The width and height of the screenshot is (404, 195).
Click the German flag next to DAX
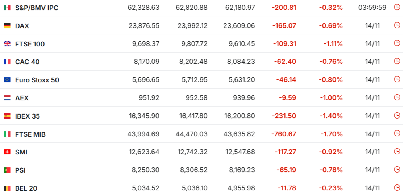[7, 26]
